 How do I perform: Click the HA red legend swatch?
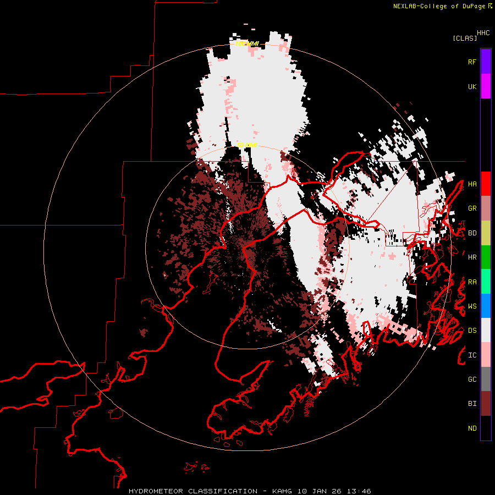click(x=486, y=184)
